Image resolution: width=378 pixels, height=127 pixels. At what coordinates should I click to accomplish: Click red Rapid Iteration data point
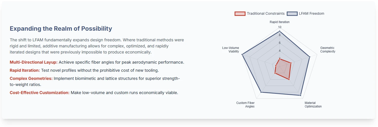tap(280, 59)
